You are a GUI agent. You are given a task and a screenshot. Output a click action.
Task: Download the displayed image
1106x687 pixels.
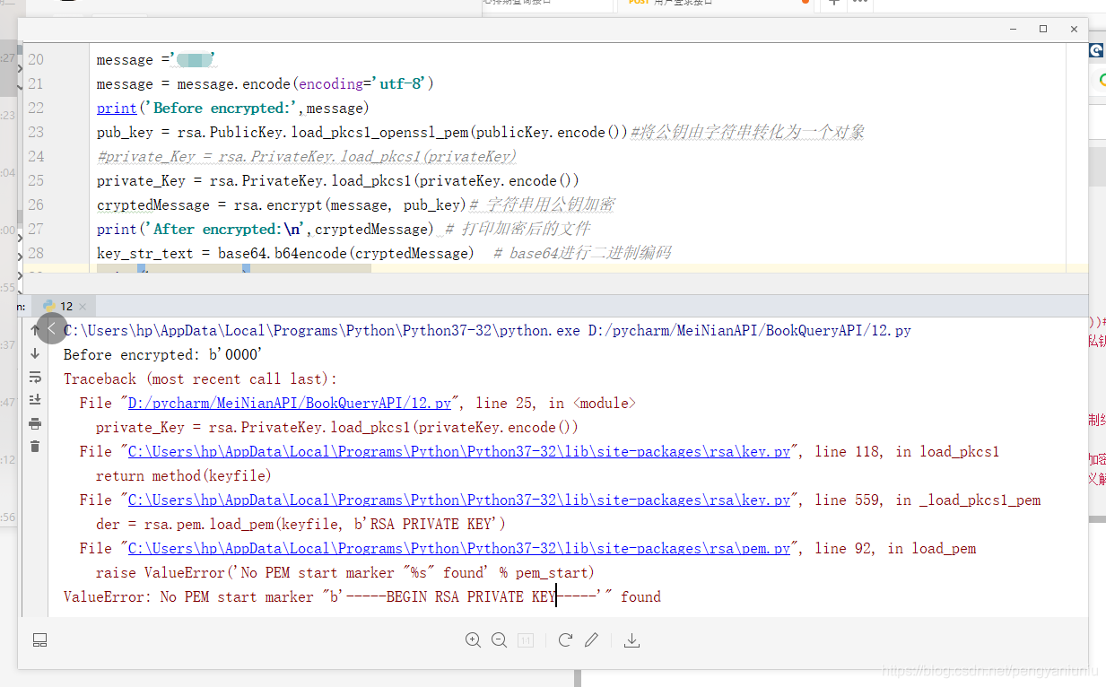pos(631,639)
